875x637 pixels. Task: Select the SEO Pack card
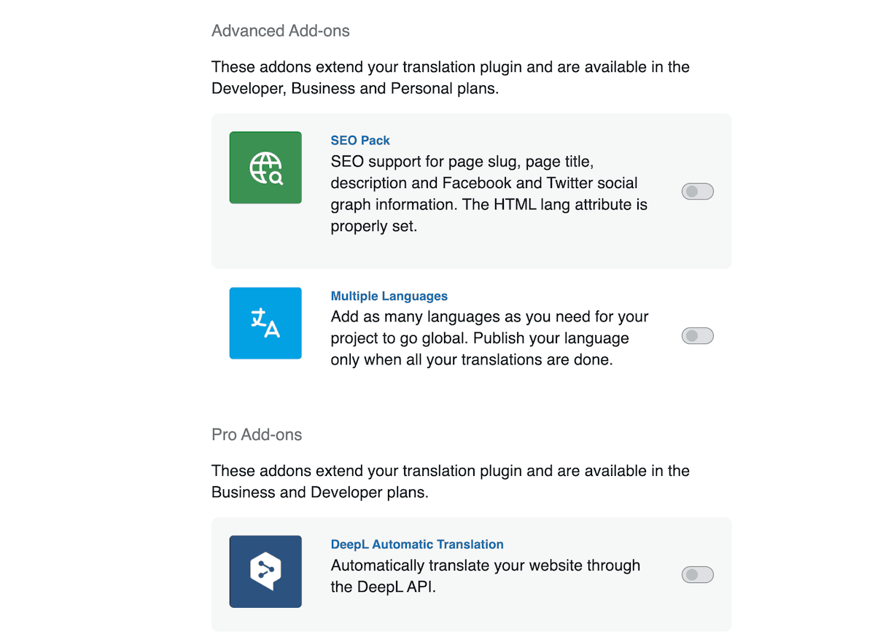point(471,189)
